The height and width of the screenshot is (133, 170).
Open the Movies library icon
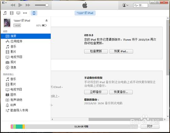12,13
